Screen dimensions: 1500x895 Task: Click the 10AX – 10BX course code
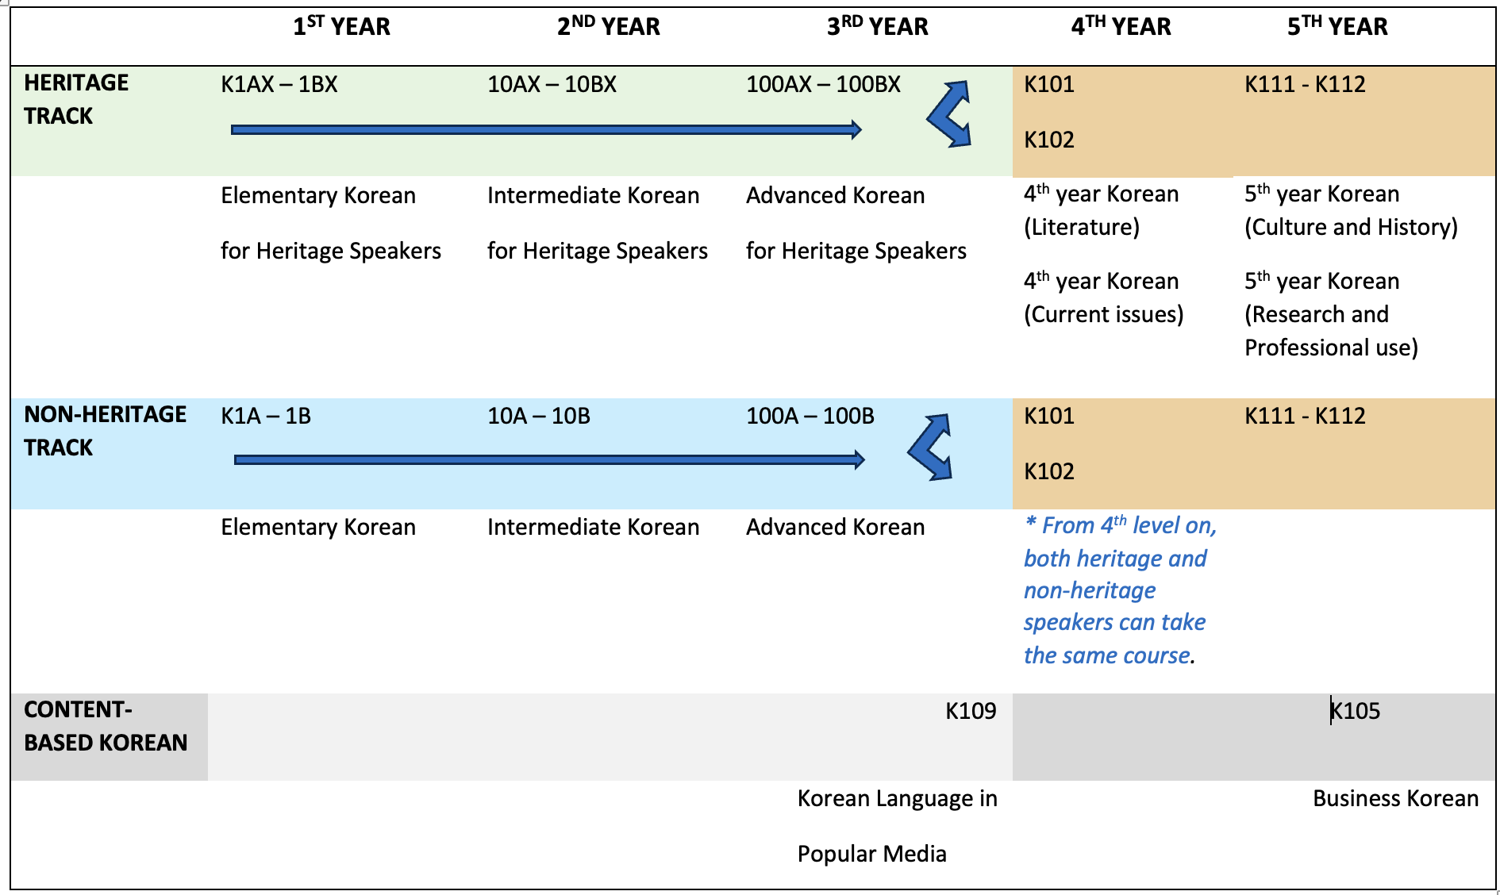click(x=552, y=84)
